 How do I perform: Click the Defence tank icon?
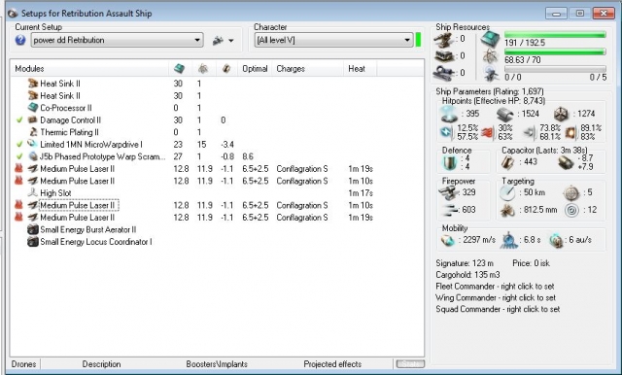(449, 162)
